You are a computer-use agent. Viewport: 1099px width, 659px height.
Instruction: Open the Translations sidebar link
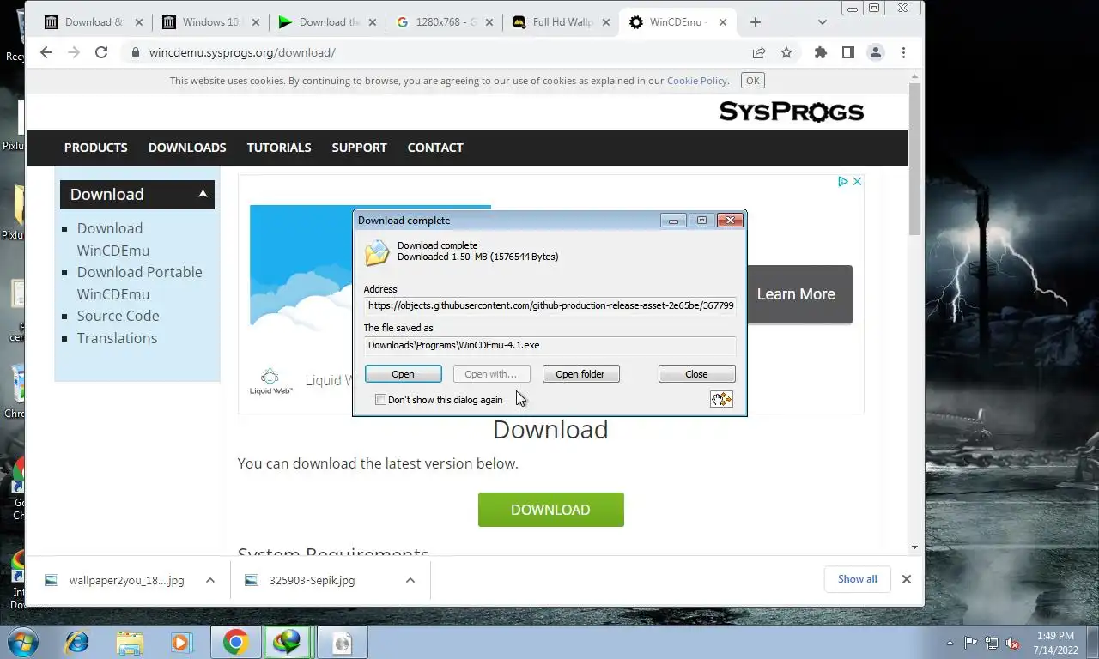point(117,338)
